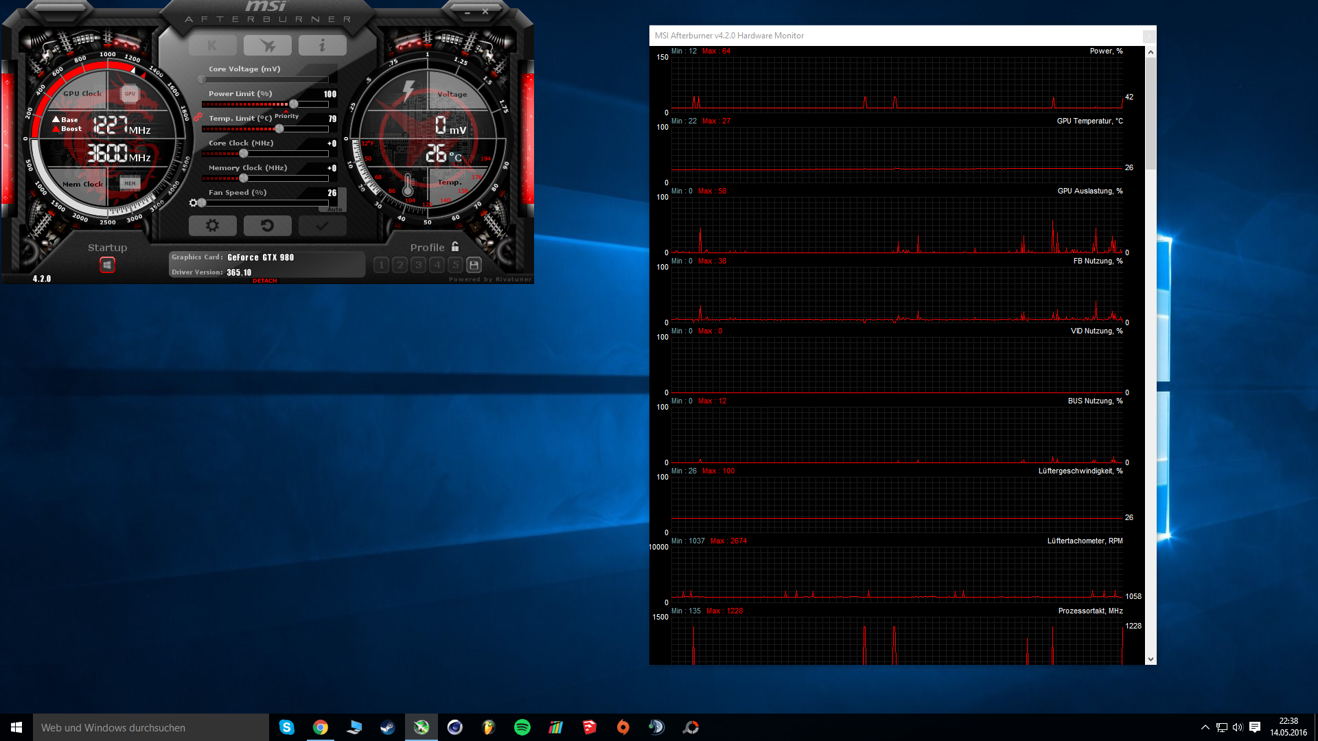
Task: Apply settings with the checkmark button
Action: point(323,225)
